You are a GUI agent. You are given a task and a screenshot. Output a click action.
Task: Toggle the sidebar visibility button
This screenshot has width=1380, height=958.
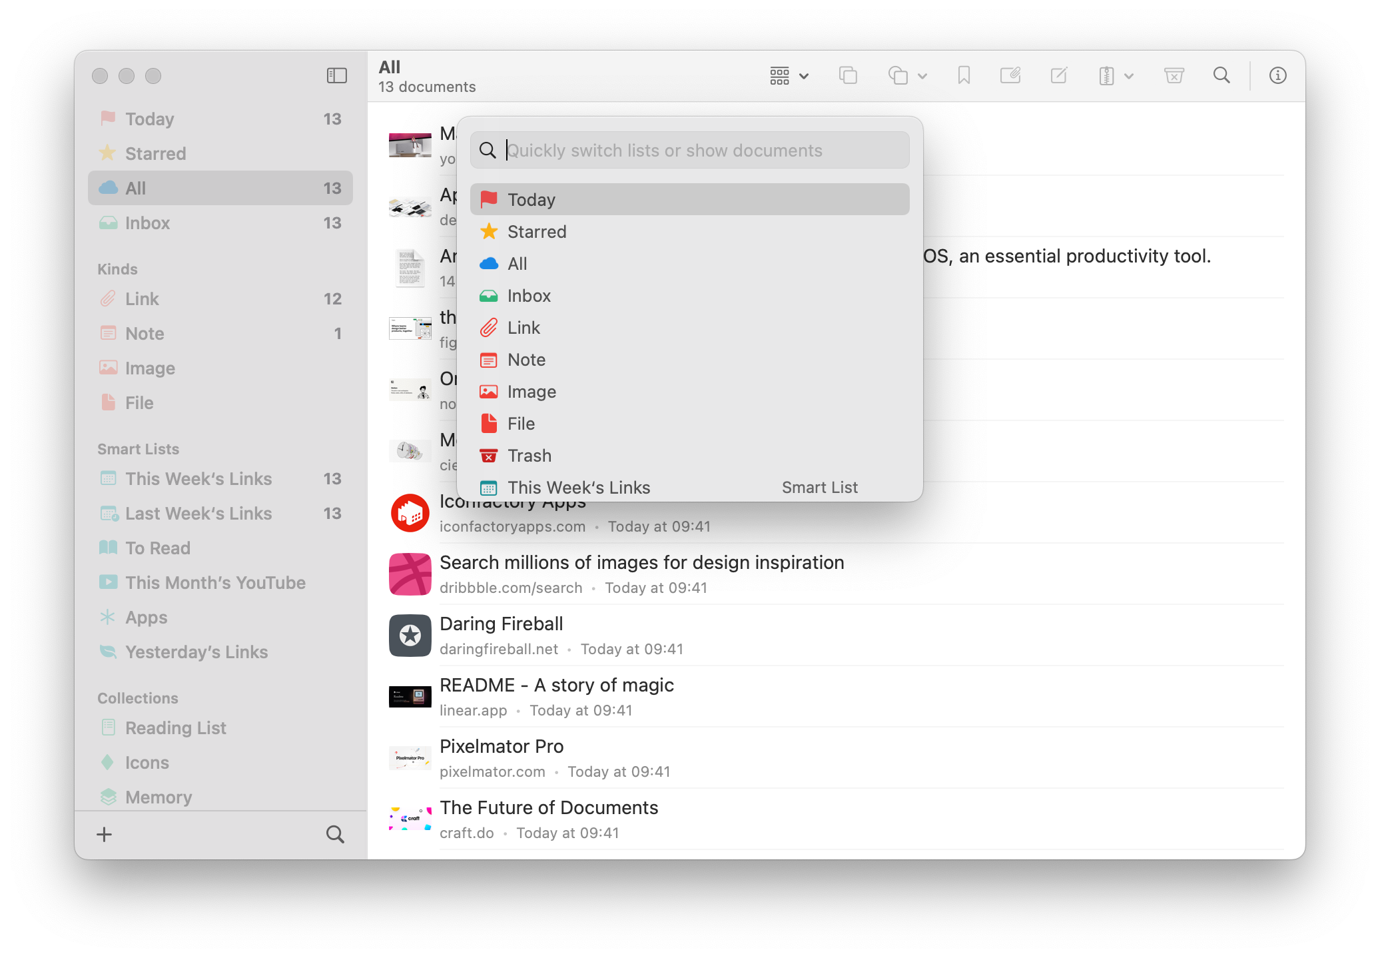(x=336, y=76)
